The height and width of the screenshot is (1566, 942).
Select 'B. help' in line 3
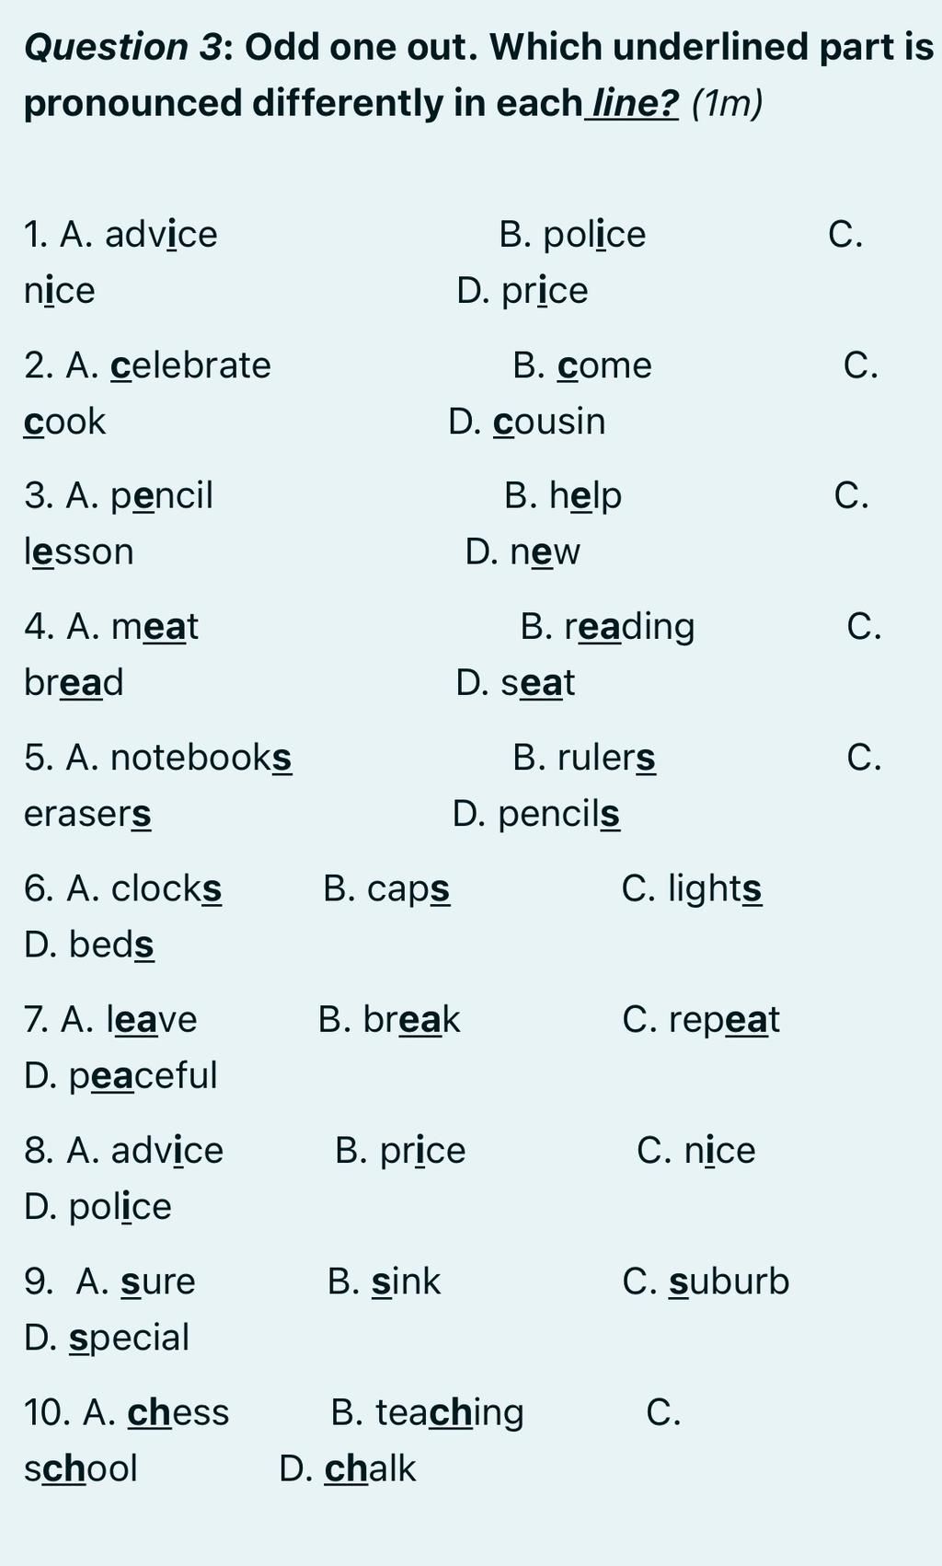[563, 495]
